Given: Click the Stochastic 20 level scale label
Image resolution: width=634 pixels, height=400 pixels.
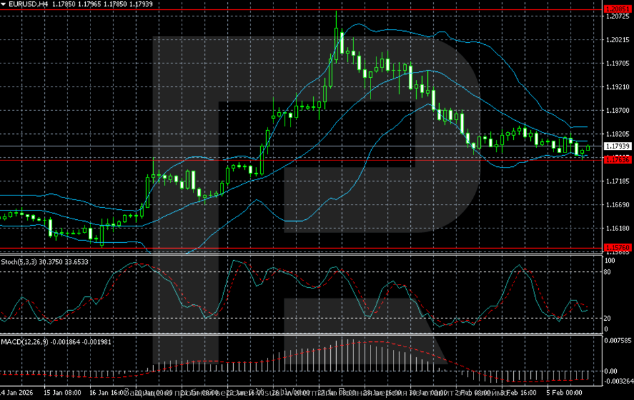Looking at the screenshot, I should pyautogui.click(x=608, y=318).
